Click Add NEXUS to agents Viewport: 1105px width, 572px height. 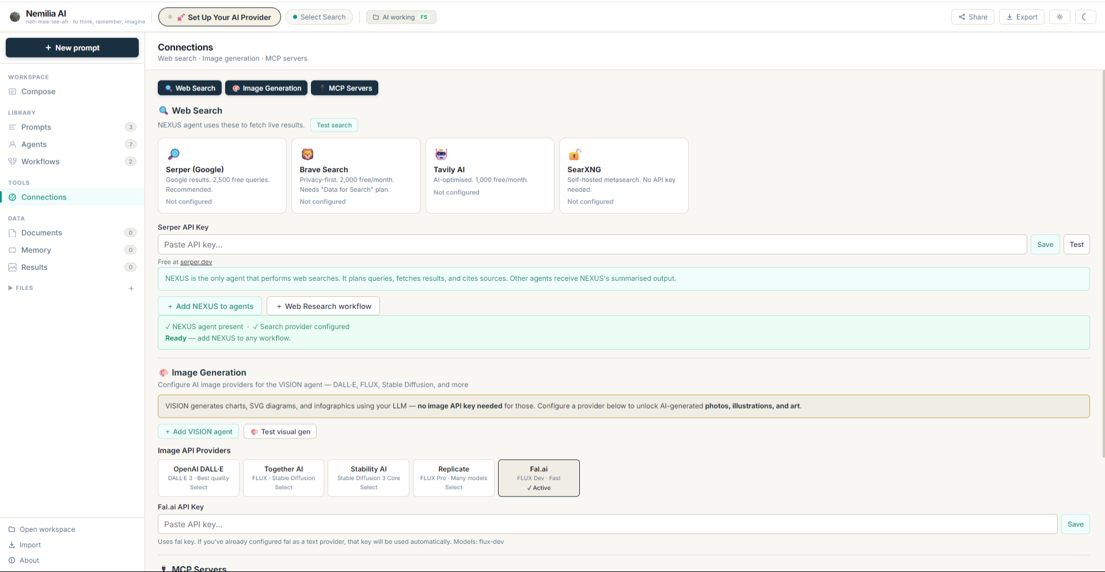pos(210,306)
